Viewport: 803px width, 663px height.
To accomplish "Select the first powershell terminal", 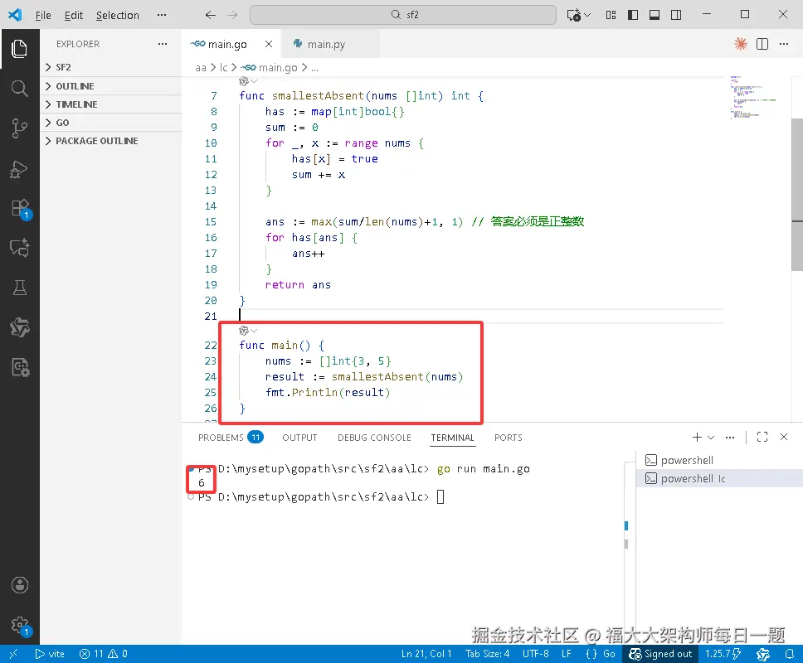I will [x=719, y=460].
